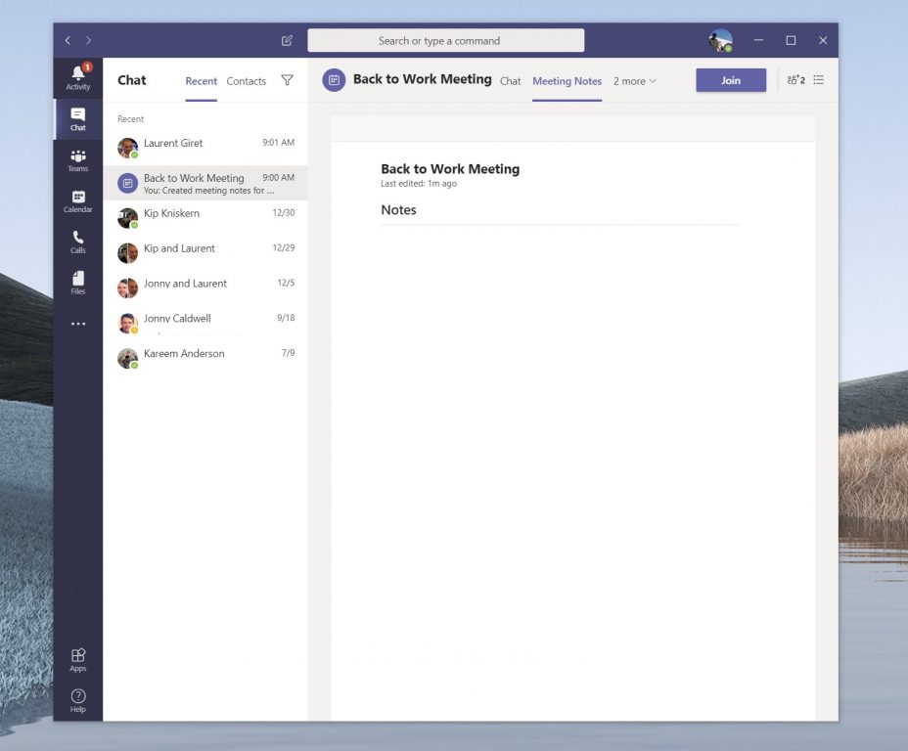Open the profile avatar menu
This screenshot has height=751, width=908.
coord(720,41)
